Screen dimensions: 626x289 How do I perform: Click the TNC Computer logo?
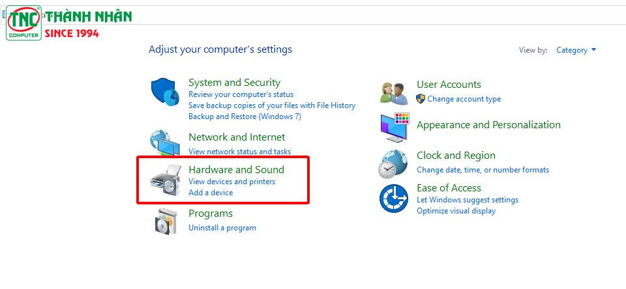pyautogui.click(x=24, y=23)
